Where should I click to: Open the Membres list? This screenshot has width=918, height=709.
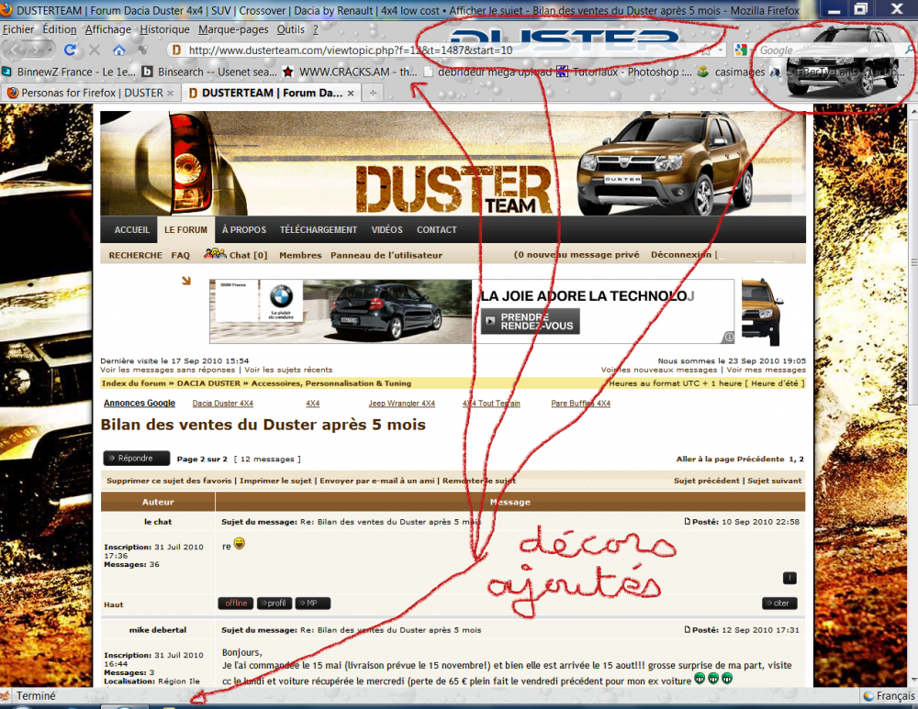300,255
